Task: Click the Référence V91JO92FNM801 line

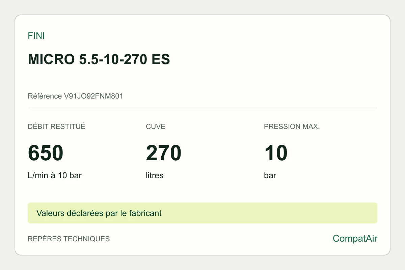Action: (x=75, y=96)
